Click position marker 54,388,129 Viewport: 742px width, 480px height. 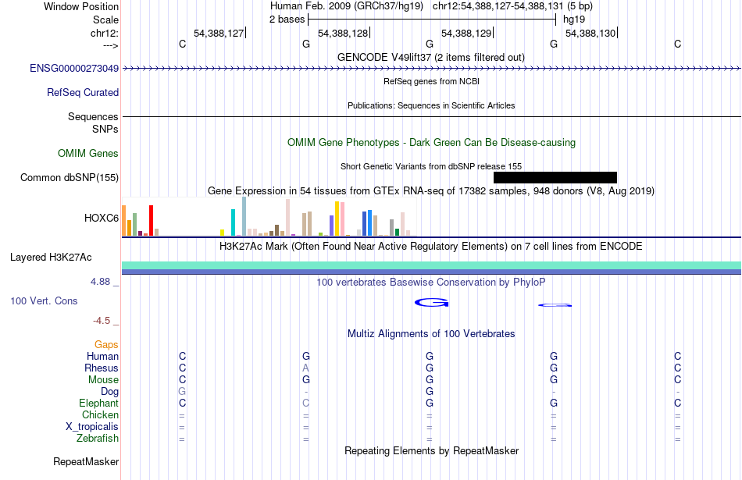(466, 33)
